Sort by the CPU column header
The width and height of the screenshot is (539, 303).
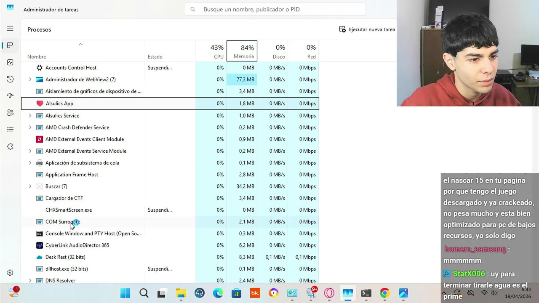(x=211, y=51)
